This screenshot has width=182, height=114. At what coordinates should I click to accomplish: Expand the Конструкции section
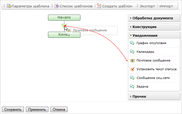154,27
